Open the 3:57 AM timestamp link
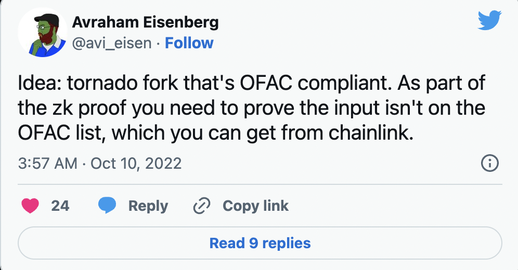This screenshot has width=518, height=270. 47,163
